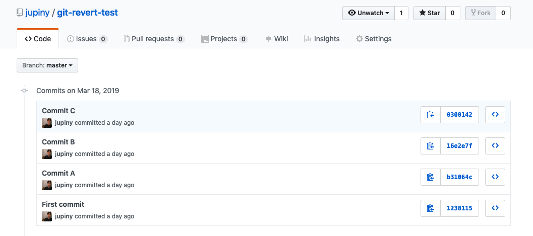Click jupiny avatar on Commit B row

click(47, 154)
